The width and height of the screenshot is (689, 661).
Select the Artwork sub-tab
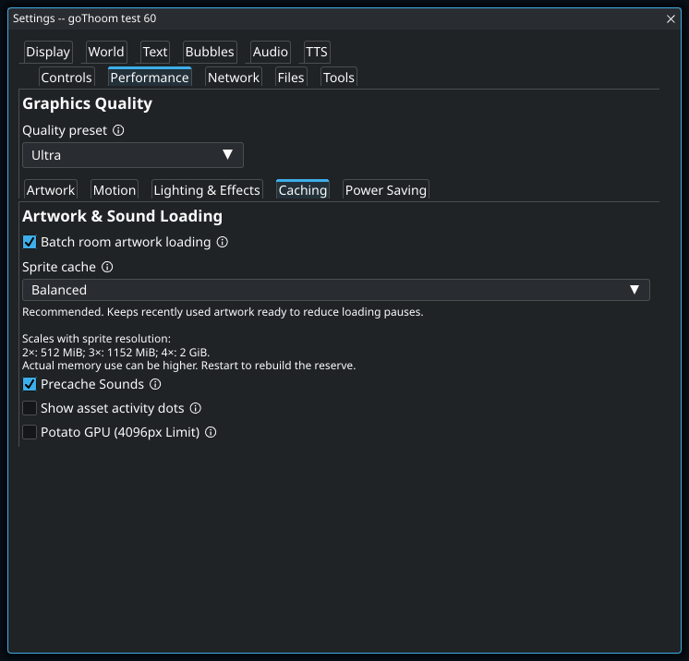[x=51, y=190]
